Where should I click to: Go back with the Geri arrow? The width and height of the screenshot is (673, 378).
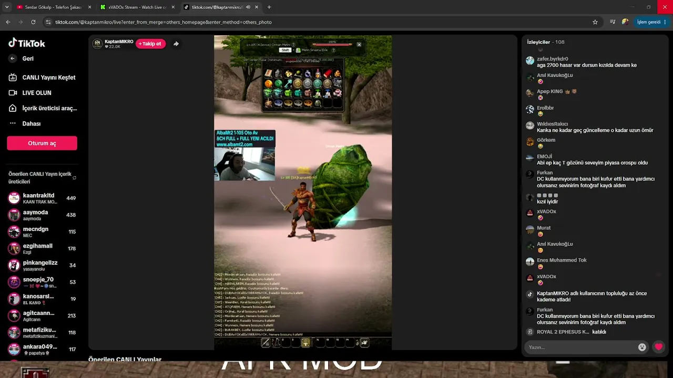[x=13, y=59]
